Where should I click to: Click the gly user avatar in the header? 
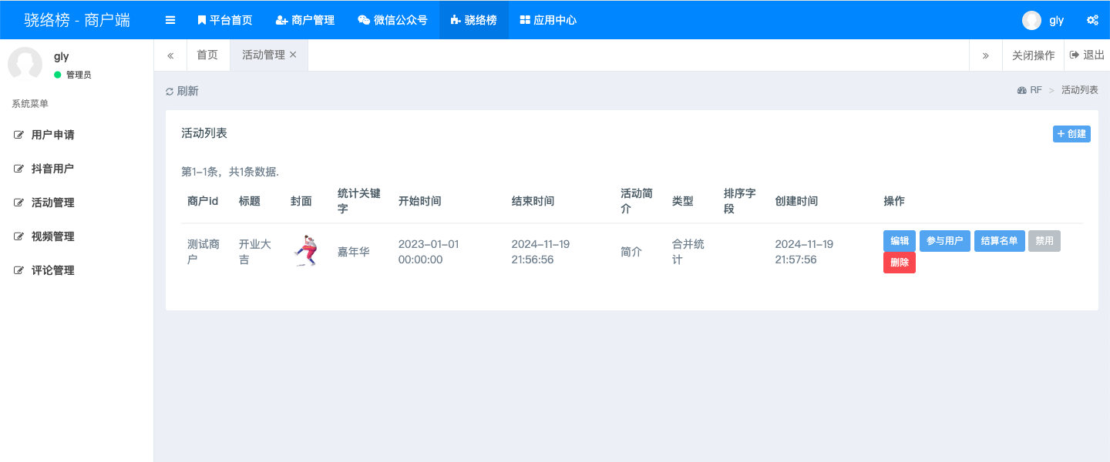[1031, 20]
